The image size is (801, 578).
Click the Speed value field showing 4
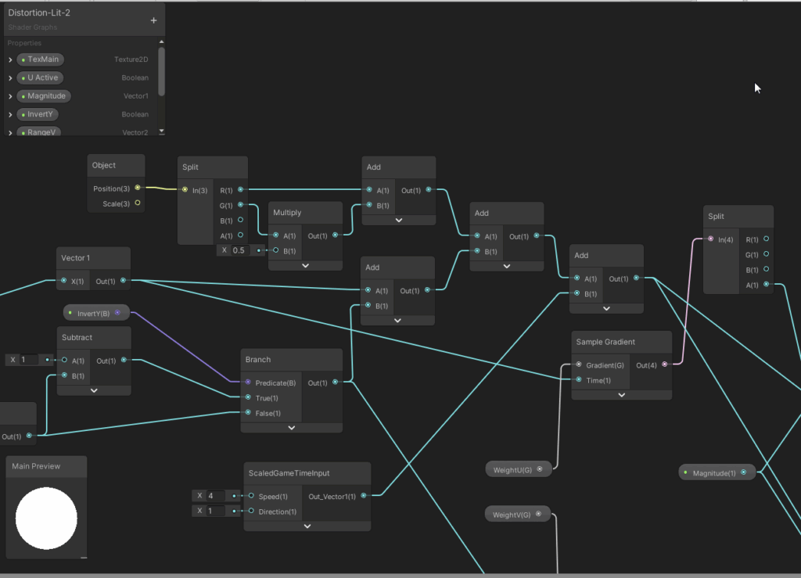click(x=215, y=496)
